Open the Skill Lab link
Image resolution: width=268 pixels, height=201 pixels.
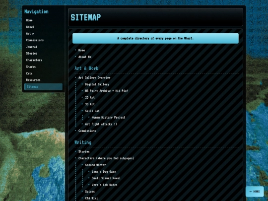point(92,111)
